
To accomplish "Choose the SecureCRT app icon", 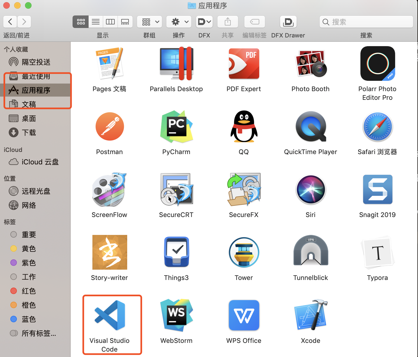I will tap(176, 189).
